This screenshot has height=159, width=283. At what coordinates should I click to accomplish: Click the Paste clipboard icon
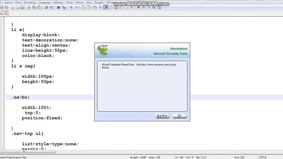click(39, 8)
